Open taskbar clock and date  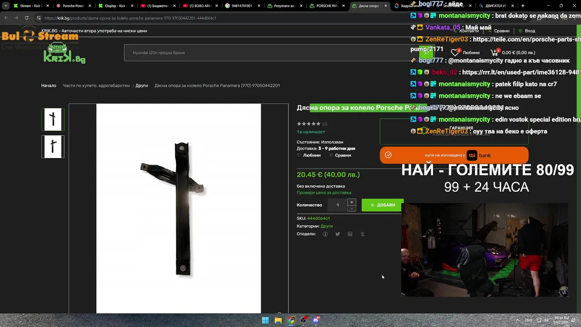pos(561,320)
